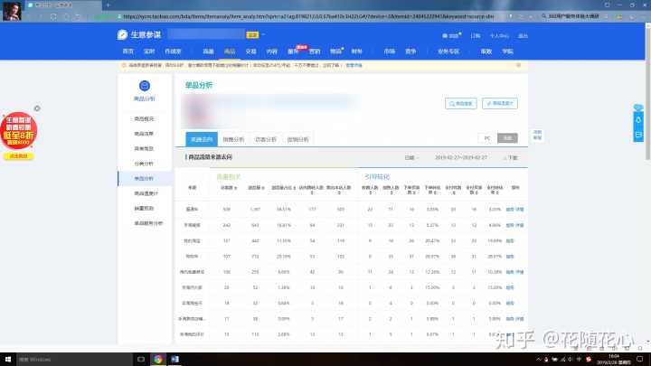Sort the table by 浏览量 column
The image size is (651, 366).
(x=255, y=187)
